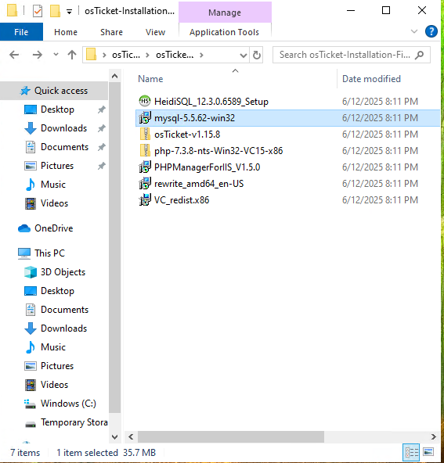Open pinned Downloads under Quick access
The image size is (444, 463).
pyautogui.click(x=63, y=128)
